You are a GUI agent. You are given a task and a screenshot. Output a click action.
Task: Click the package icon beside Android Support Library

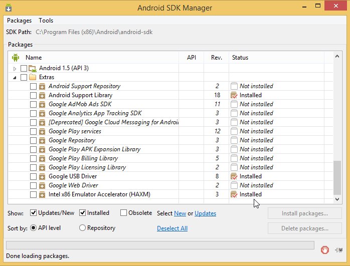(x=42, y=96)
